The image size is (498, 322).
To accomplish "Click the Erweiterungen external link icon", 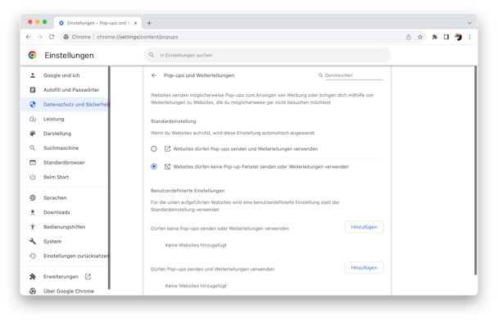I will click(88, 277).
